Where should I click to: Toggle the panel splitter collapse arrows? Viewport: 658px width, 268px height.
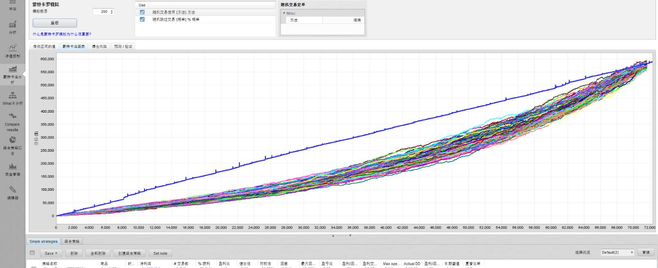click(341, 236)
